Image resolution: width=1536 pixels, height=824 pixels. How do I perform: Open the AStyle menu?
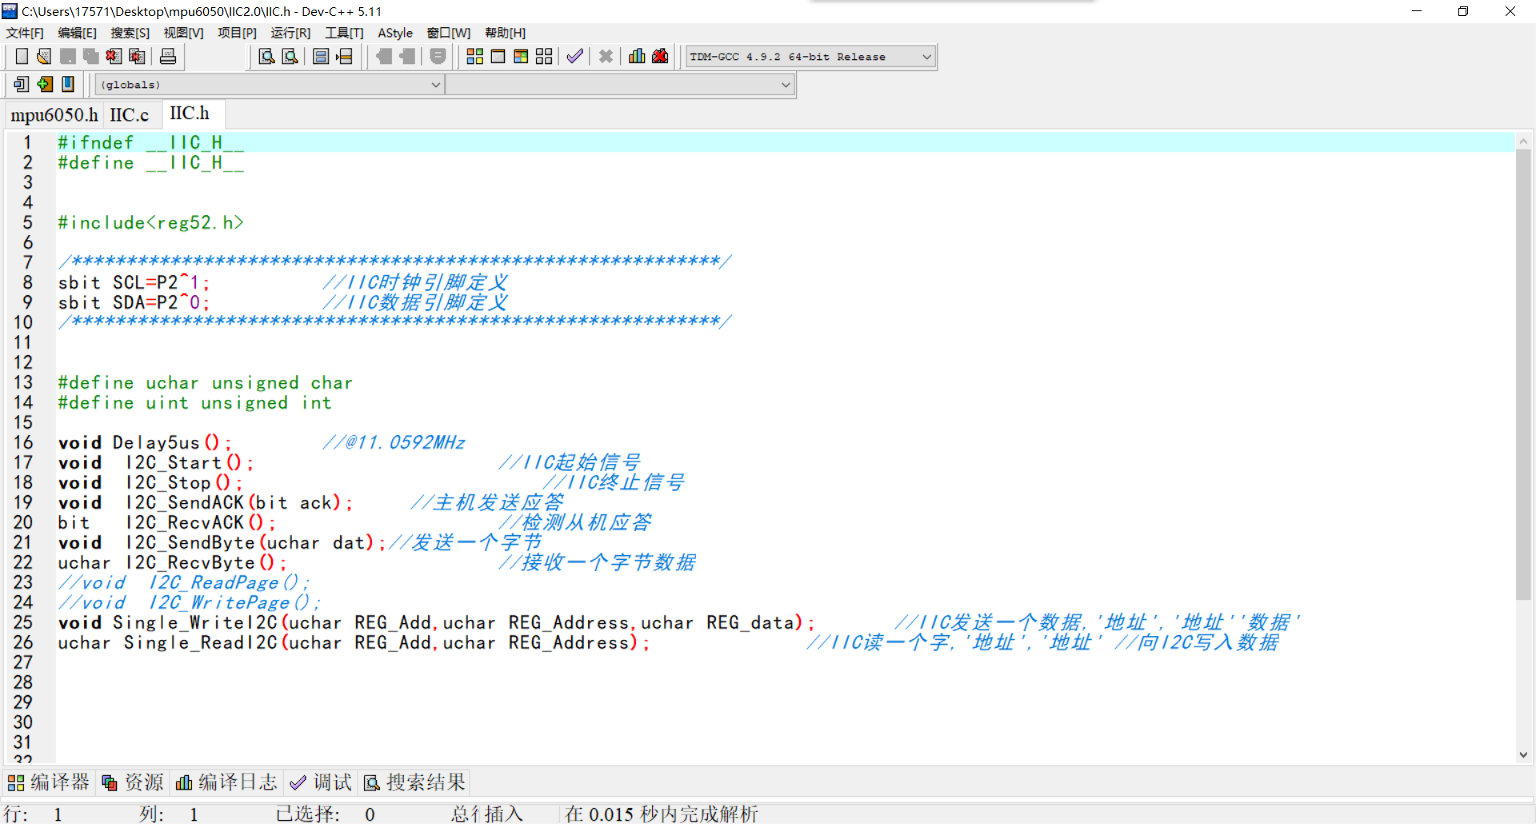[x=394, y=33]
